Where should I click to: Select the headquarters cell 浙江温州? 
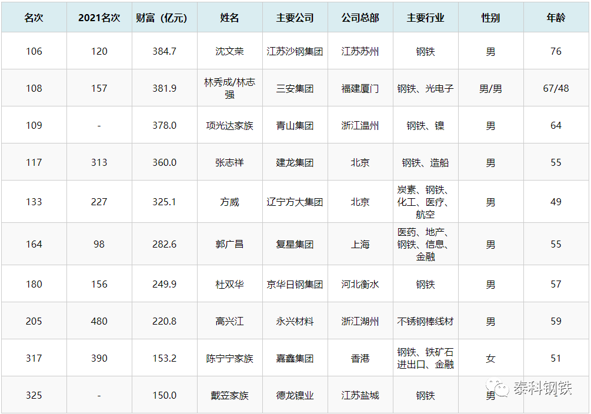pos(360,126)
